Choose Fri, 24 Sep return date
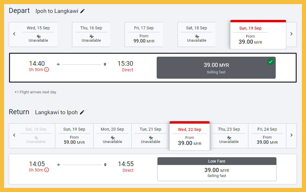306x192 pixels. tap(267, 136)
